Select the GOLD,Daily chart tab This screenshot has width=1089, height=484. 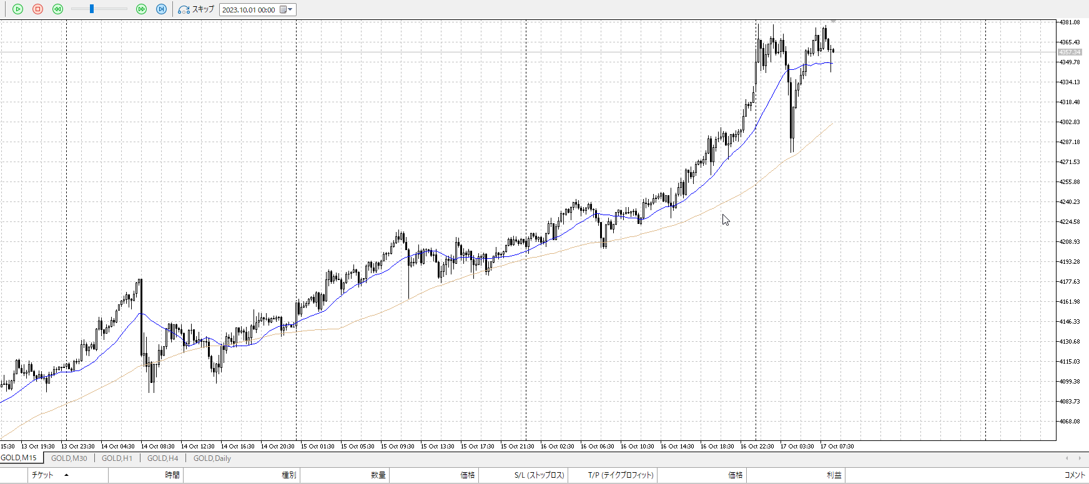click(212, 458)
